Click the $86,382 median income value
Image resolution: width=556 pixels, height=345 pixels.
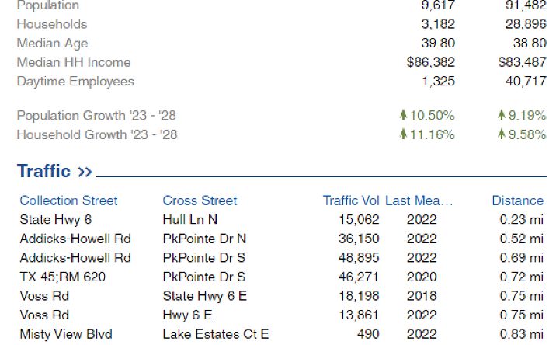tap(430, 62)
